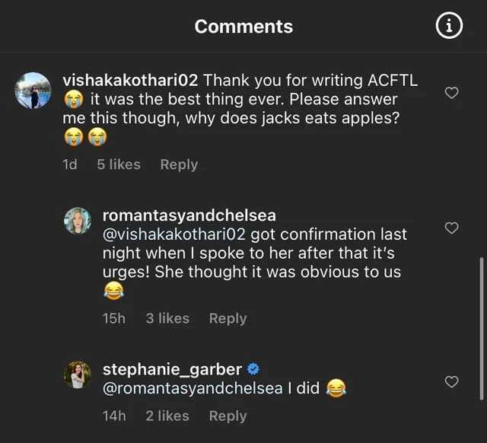Like vishakakothari02's comment with the heart
This screenshot has width=487, height=443.
point(451,93)
